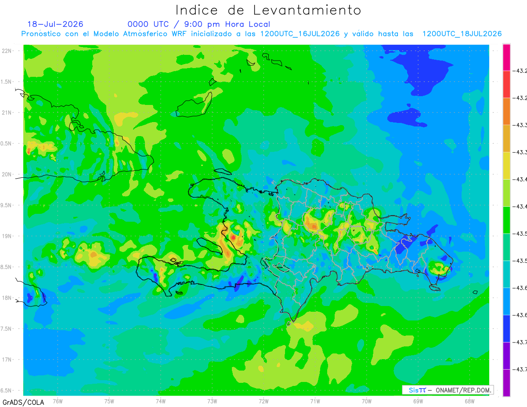Image resolution: width=527 pixels, height=407 pixels.
Task: Pick the pure green swatch in the color bar
Action: (506, 220)
